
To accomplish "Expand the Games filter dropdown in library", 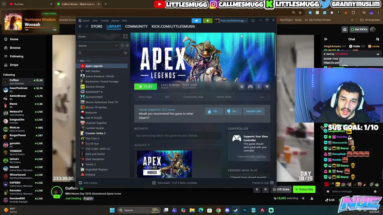I will click(98, 46).
